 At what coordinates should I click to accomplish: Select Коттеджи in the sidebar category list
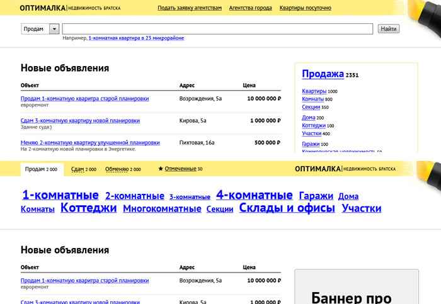click(x=313, y=125)
